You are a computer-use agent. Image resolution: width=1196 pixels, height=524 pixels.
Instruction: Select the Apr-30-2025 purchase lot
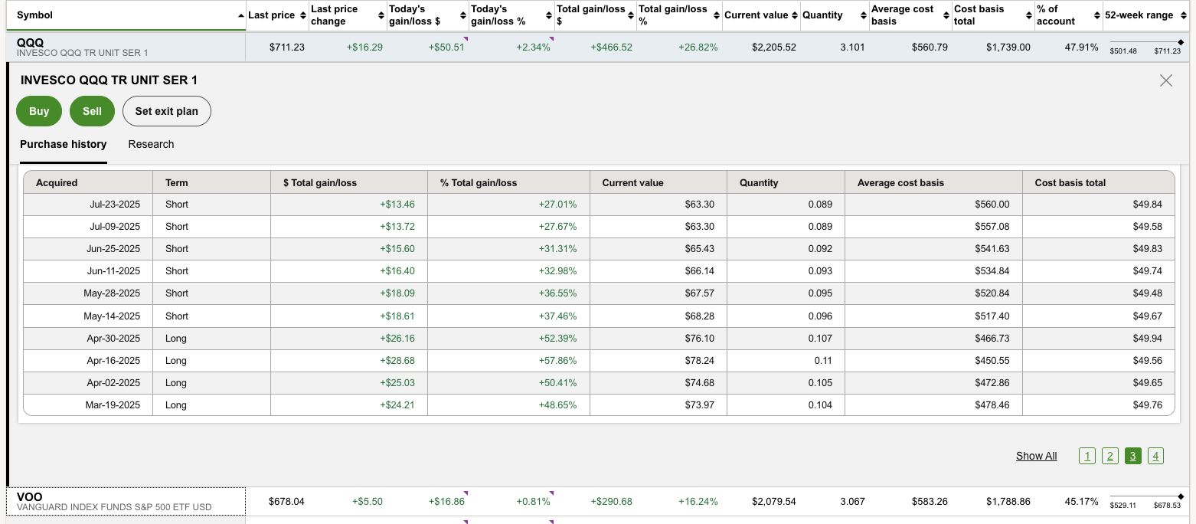point(599,339)
